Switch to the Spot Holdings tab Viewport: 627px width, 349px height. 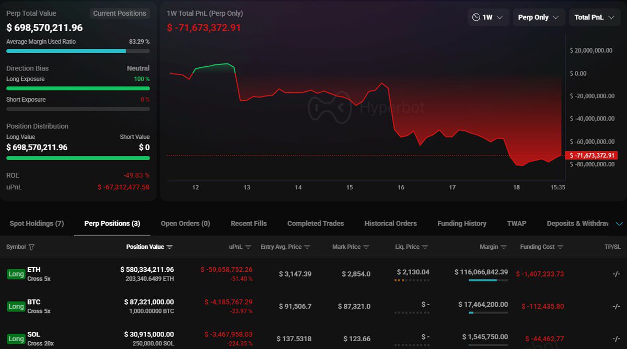pyautogui.click(x=36, y=223)
